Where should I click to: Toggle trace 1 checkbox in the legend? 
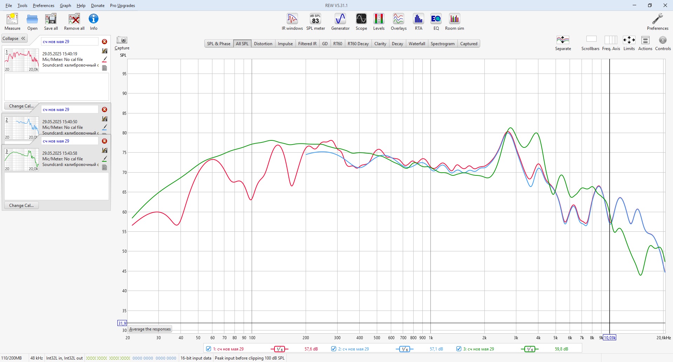click(209, 349)
